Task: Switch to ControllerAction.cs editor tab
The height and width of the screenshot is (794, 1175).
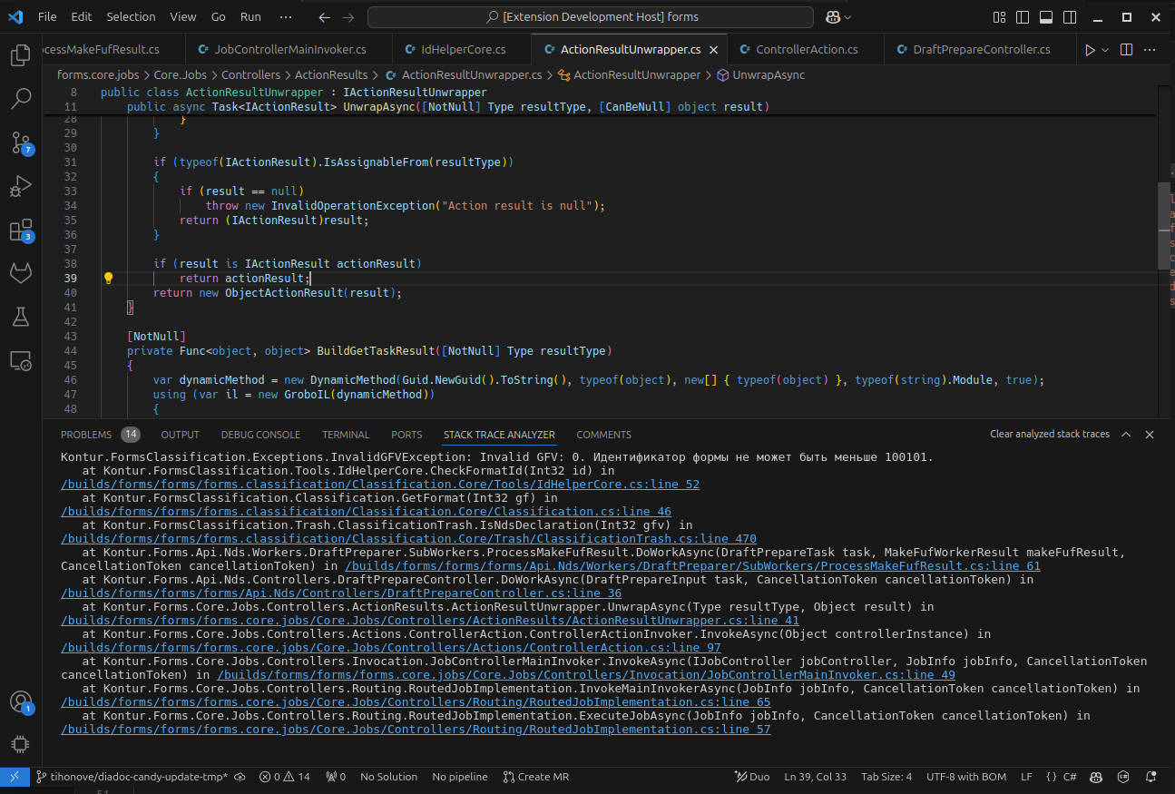Action: (x=807, y=50)
